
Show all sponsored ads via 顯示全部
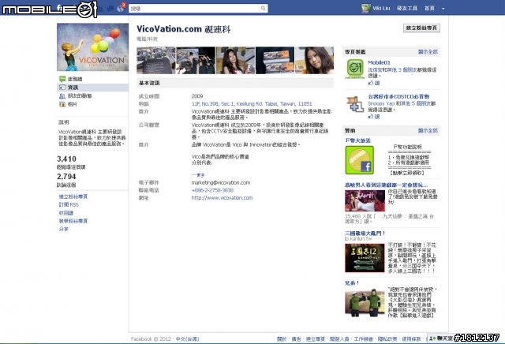(428, 130)
